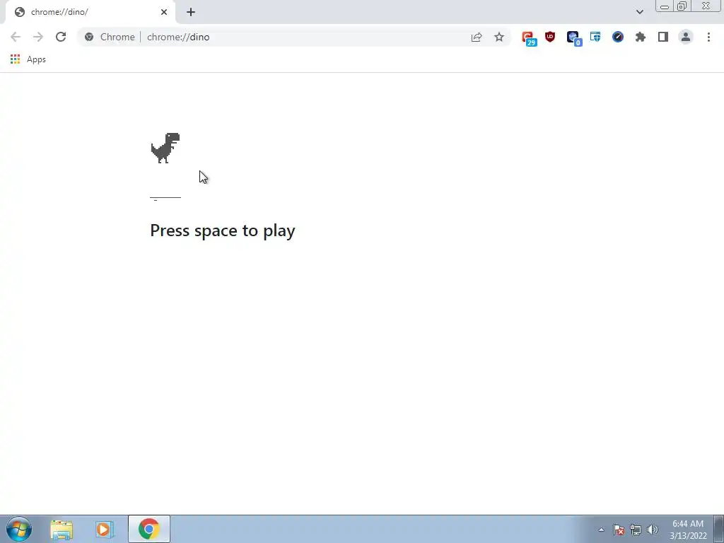Screen dimensions: 724x543
Task: Open the network status tray icon
Action: (636, 530)
